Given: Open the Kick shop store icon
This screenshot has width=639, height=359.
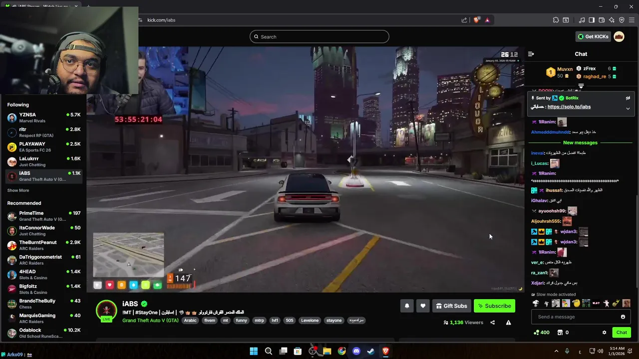Looking at the screenshot, I should point(560,333).
